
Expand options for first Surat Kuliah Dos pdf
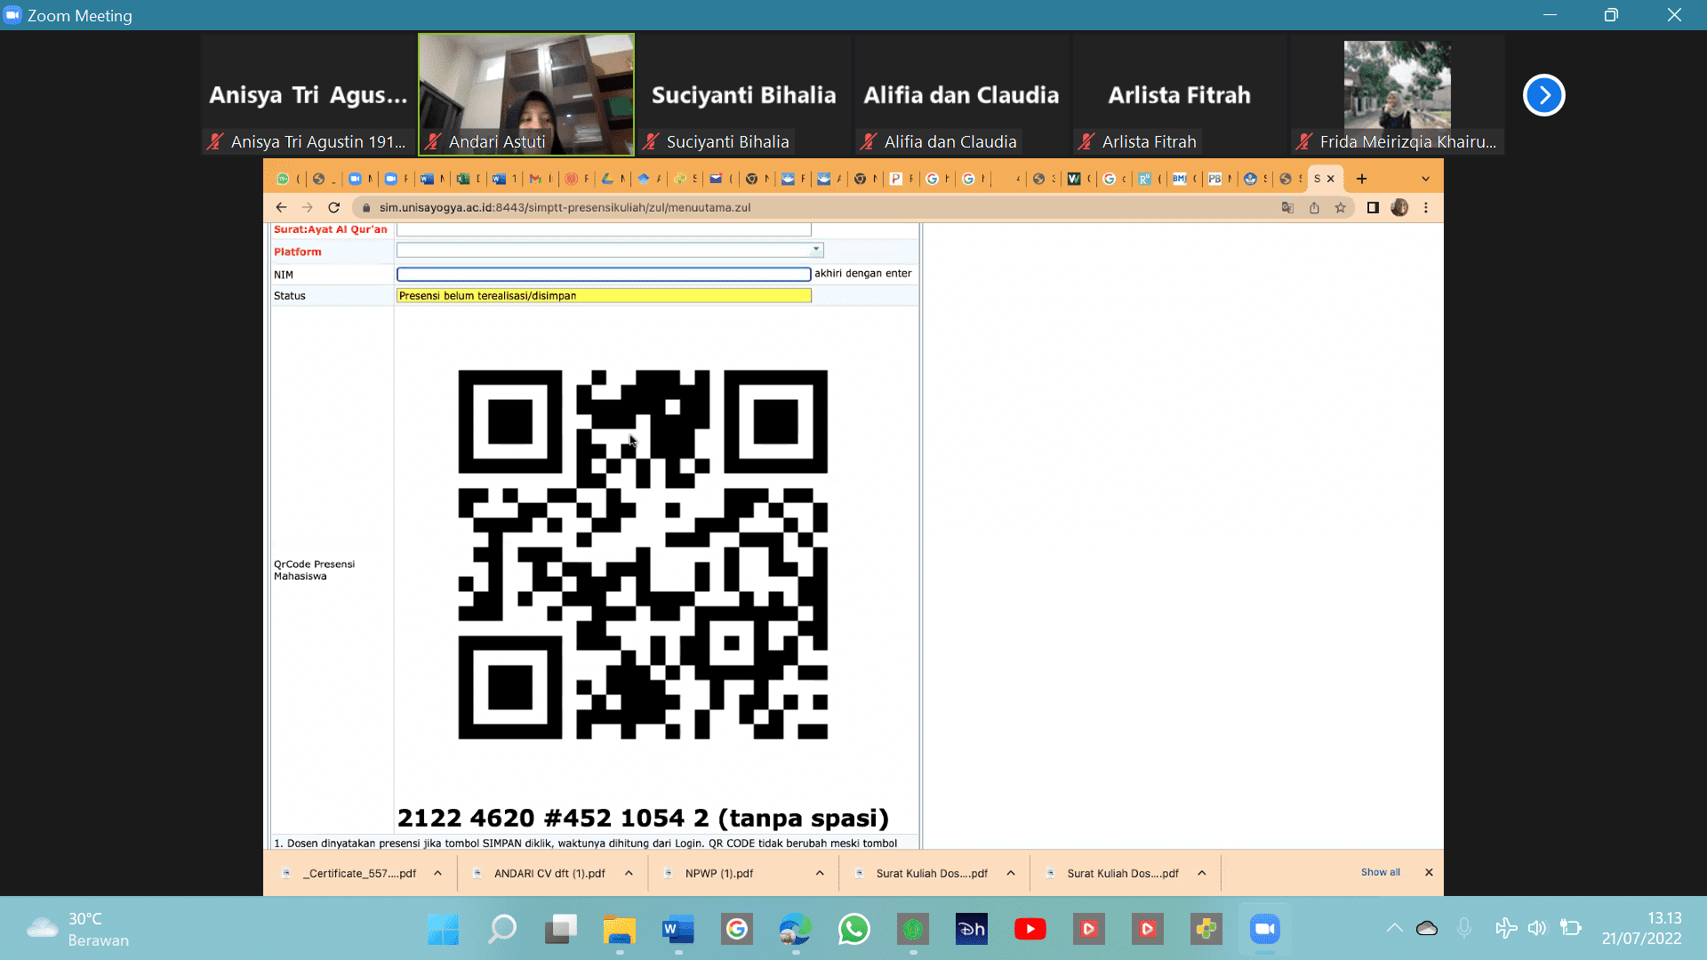click(x=1011, y=873)
